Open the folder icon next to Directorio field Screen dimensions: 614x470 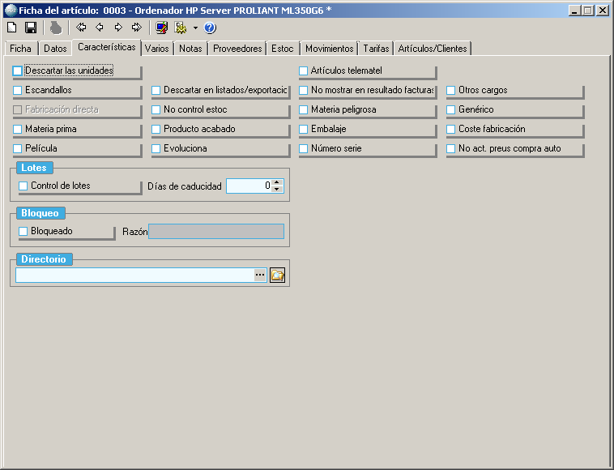pos(277,275)
